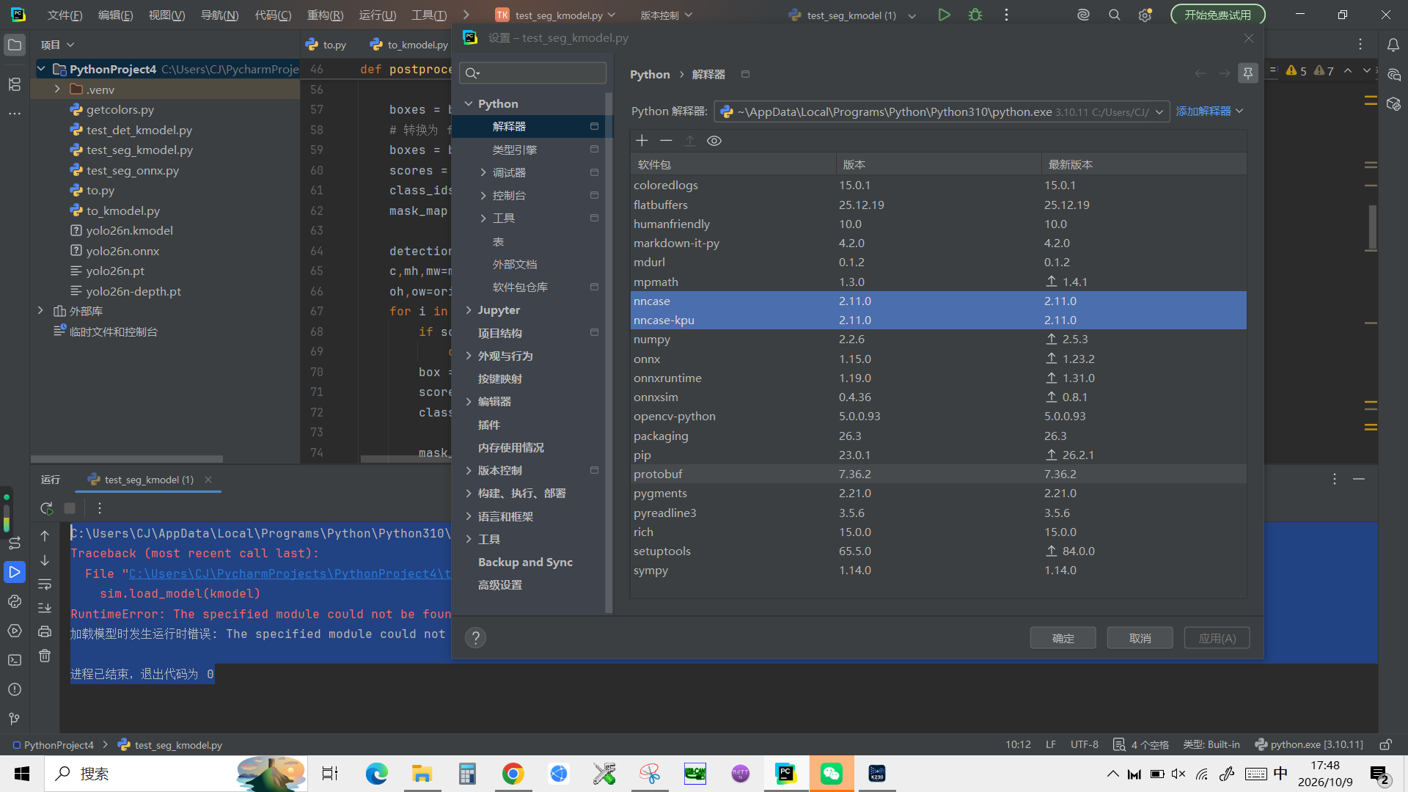This screenshot has width=1408, height=792.
Task: Collapse the Python settings tree node
Action: (469, 103)
